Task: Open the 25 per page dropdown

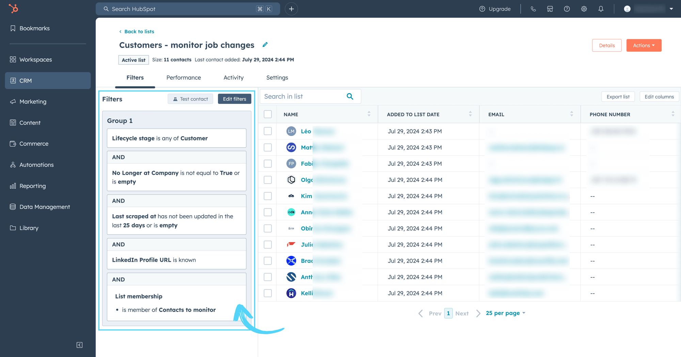Action: pyautogui.click(x=506, y=313)
